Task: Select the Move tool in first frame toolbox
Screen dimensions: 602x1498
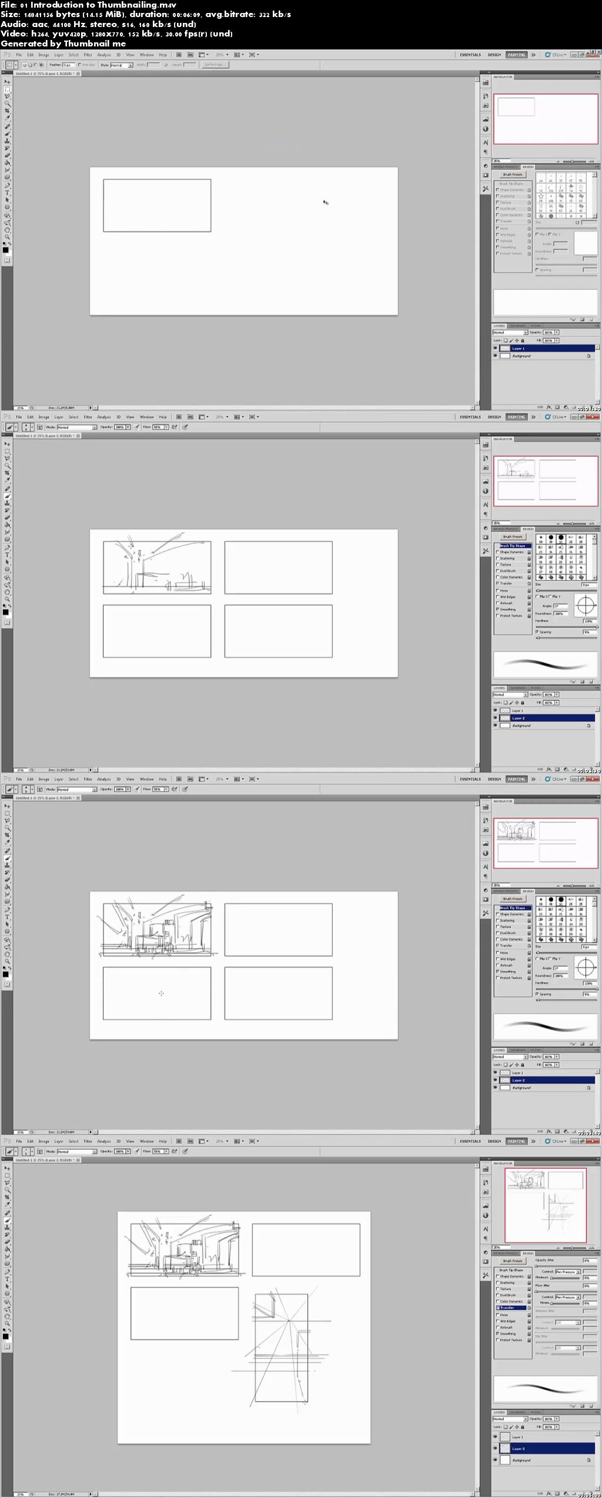Action: click(x=7, y=82)
